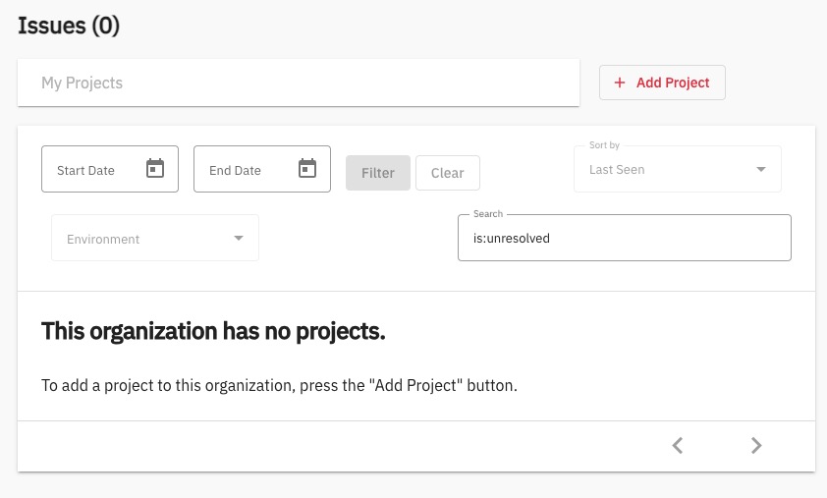Click the plus icon beside Add Project
Image resolution: width=827 pixels, height=498 pixels.
coord(620,83)
